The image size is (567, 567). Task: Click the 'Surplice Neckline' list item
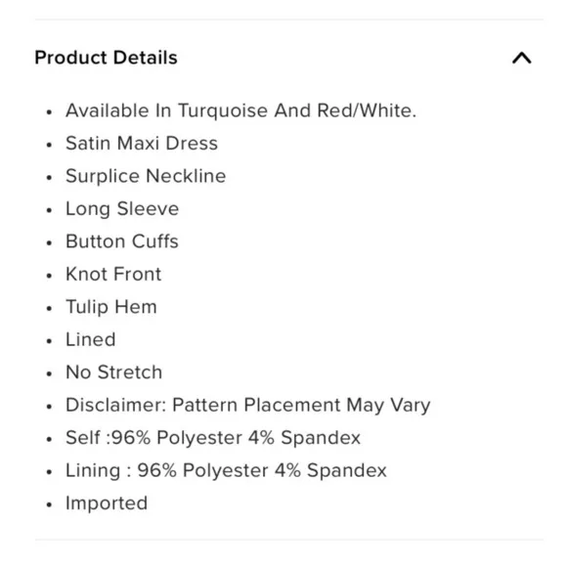coord(146,176)
